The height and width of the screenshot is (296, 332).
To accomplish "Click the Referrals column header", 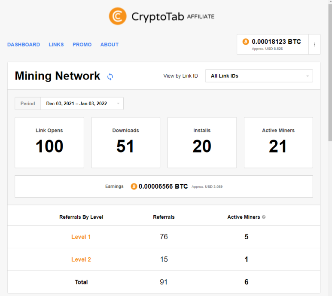I will click(x=164, y=217).
